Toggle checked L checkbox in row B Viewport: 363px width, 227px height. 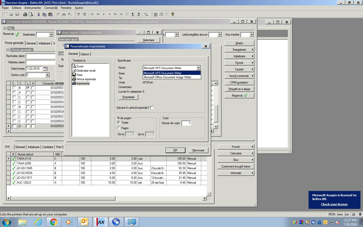(x=28, y=88)
